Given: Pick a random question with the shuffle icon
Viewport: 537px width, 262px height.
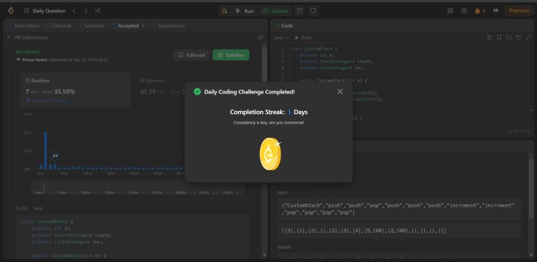Looking at the screenshot, I should pyautogui.click(x=97, y=11).
